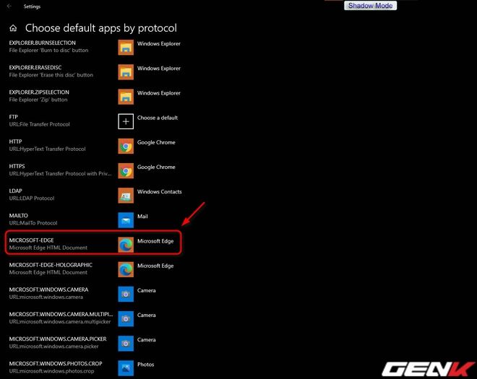Image resolution: width=477 pixels, height=379 pixels.
Task: Click Edge icon in MICROSOFT-EDGE row
Action: click(126, 245)
